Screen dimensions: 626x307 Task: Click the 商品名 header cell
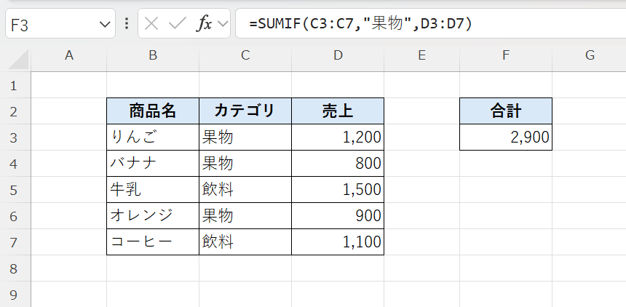152,111
